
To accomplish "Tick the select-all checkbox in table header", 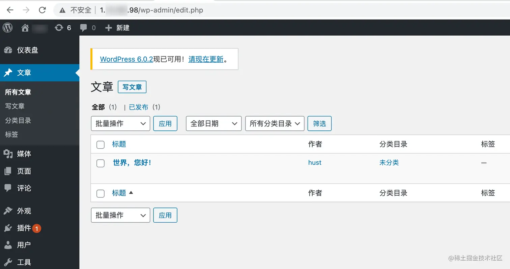I will click(x=101, y=145).
